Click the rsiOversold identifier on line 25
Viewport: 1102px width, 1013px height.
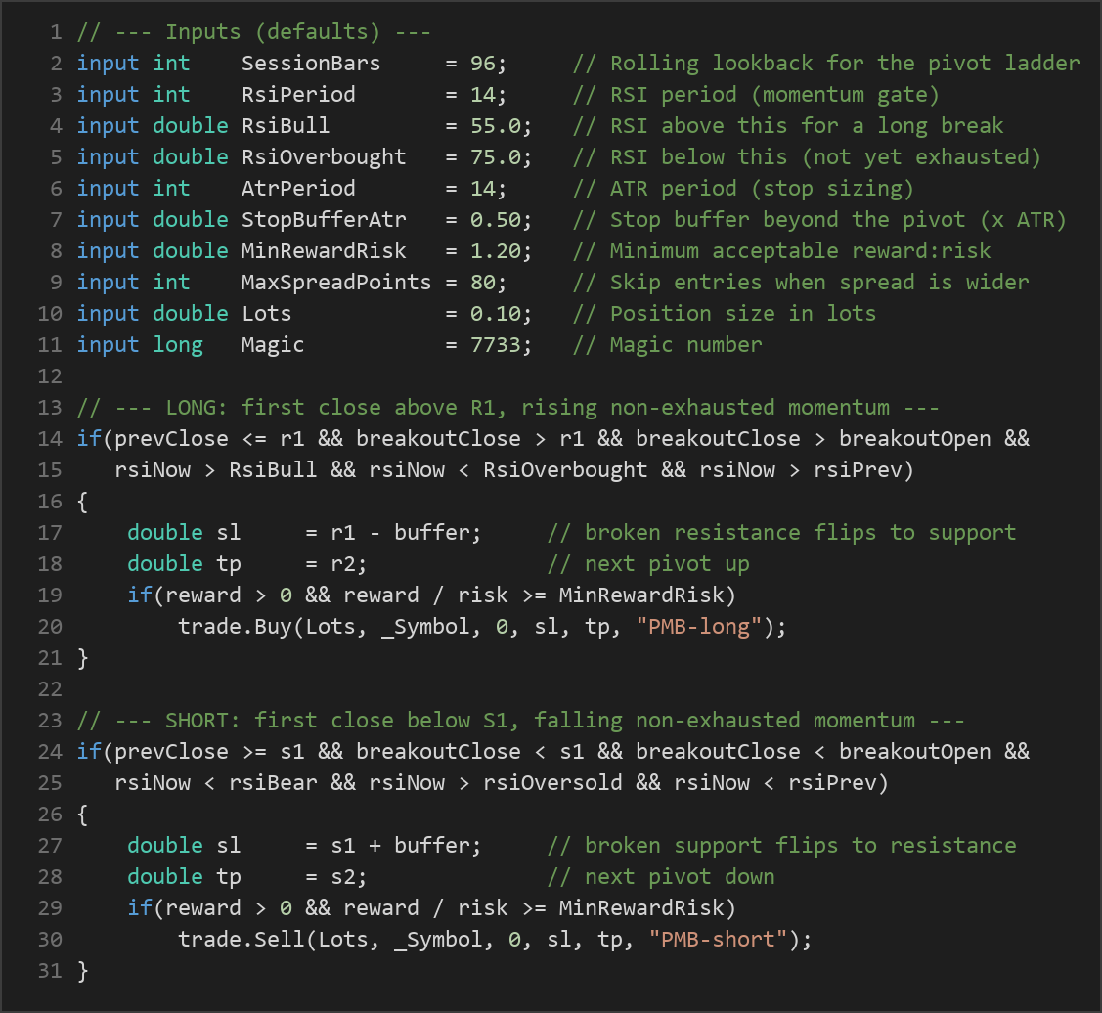coord(552,782)
